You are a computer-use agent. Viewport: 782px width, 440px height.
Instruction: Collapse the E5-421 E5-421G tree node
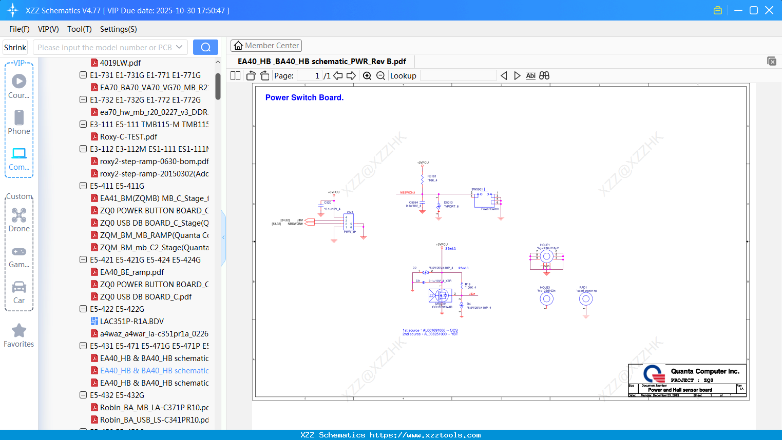tap(83, 259)
